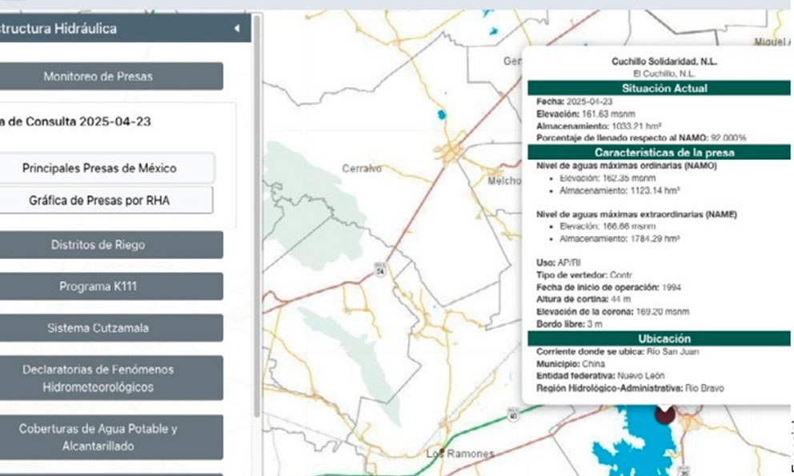Select Principales Presas de México
794x476 pixels.
tap(99, 168)
